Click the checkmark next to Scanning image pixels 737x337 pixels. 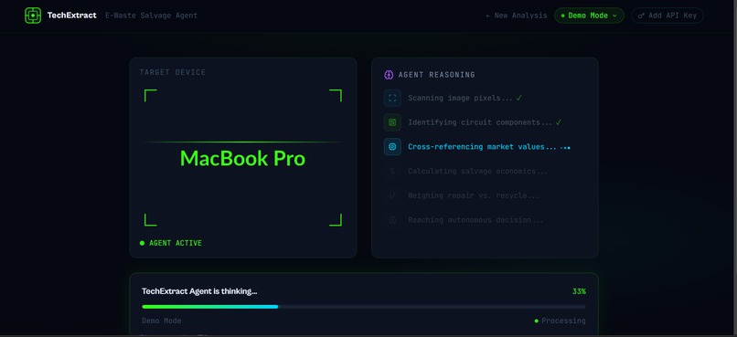click(518, 98)
